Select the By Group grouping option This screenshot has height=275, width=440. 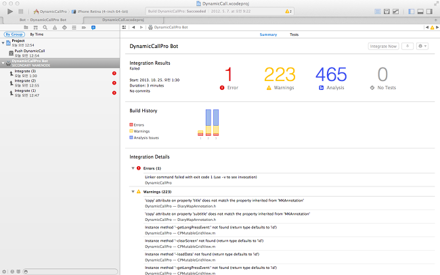pyautogui.click(x=14, y=34)
